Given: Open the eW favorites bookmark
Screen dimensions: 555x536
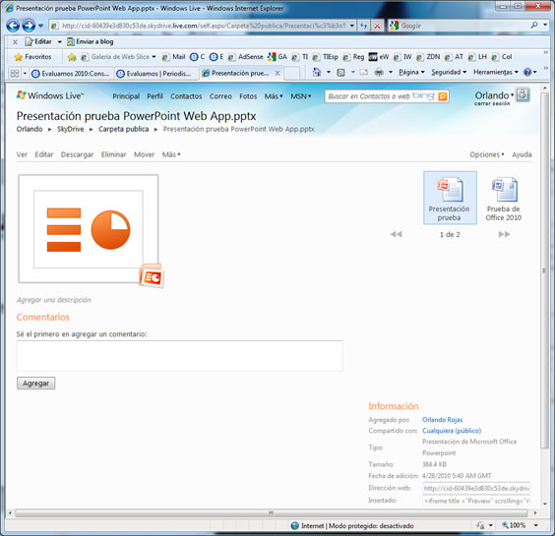Looking at the screenshot, I should click(x=379, y=57).
